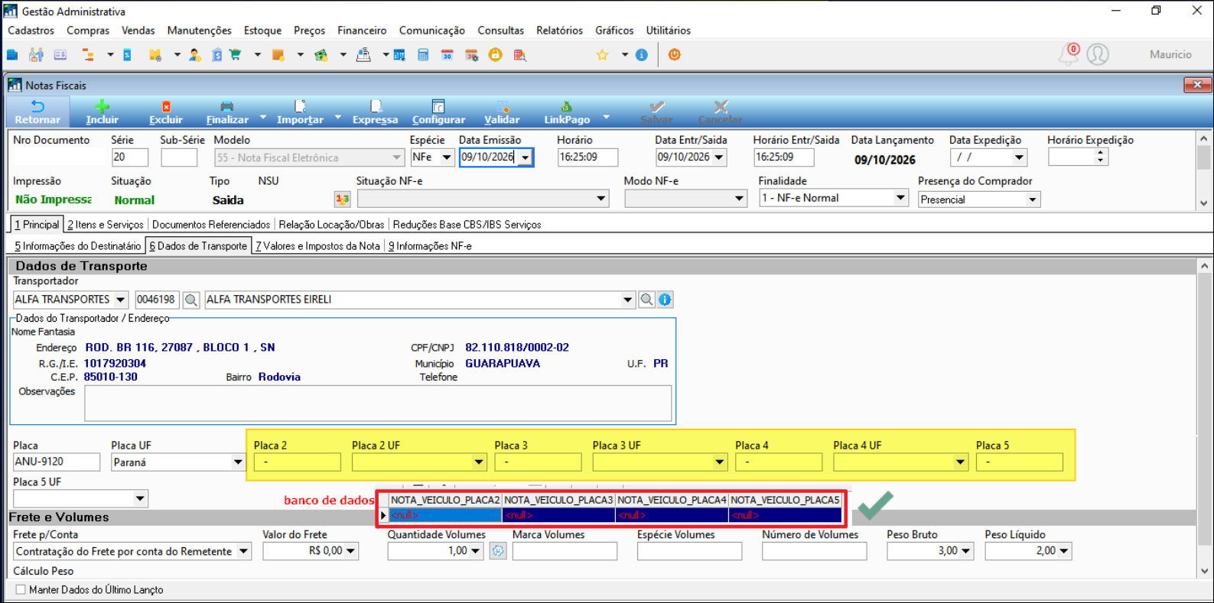This screenshot has width=1214, height=603.
Task: Click Incluir to add a new nota
Action: (x=102, y=112)
